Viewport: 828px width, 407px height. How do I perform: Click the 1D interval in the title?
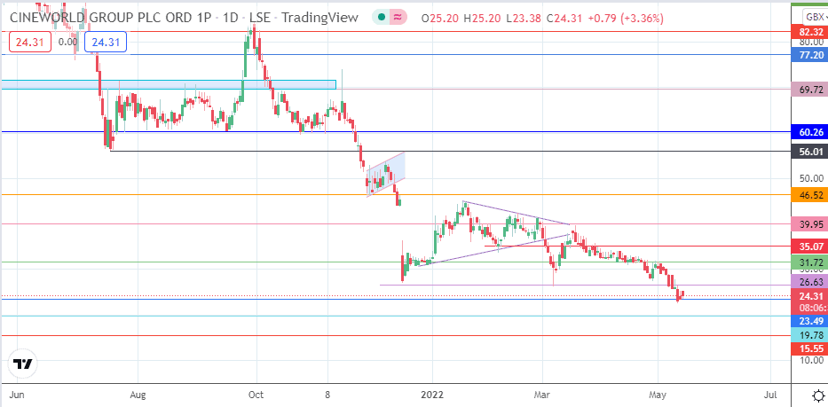[232, 18]
